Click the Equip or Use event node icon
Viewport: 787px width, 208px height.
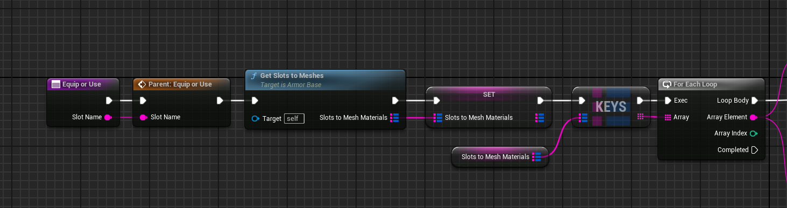55,84
